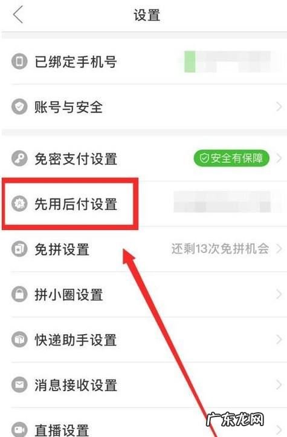Tap the camera icon for 直播设置
This screenshot has width=287, height=437.
tap(19, 430)
